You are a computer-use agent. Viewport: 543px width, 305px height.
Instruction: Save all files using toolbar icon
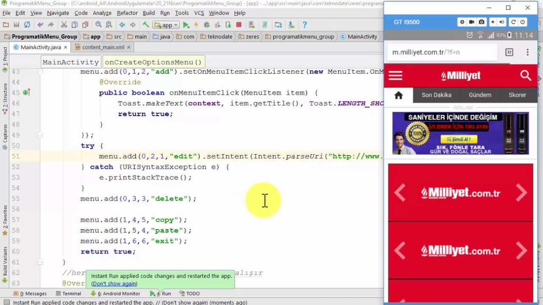pos(17,25)
